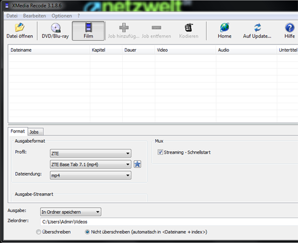Screen dimensions: 298x243
Task: Select the Film toolbar button
Action: (x=88, y=31)
